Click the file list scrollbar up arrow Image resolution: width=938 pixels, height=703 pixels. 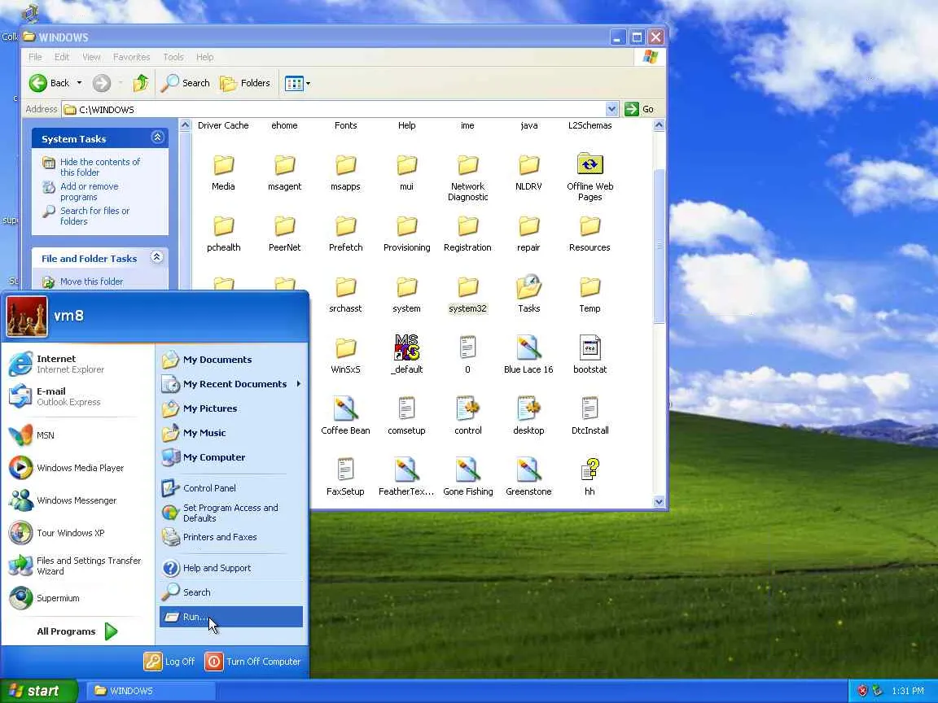pyautogui.click(x=660, y=125)
